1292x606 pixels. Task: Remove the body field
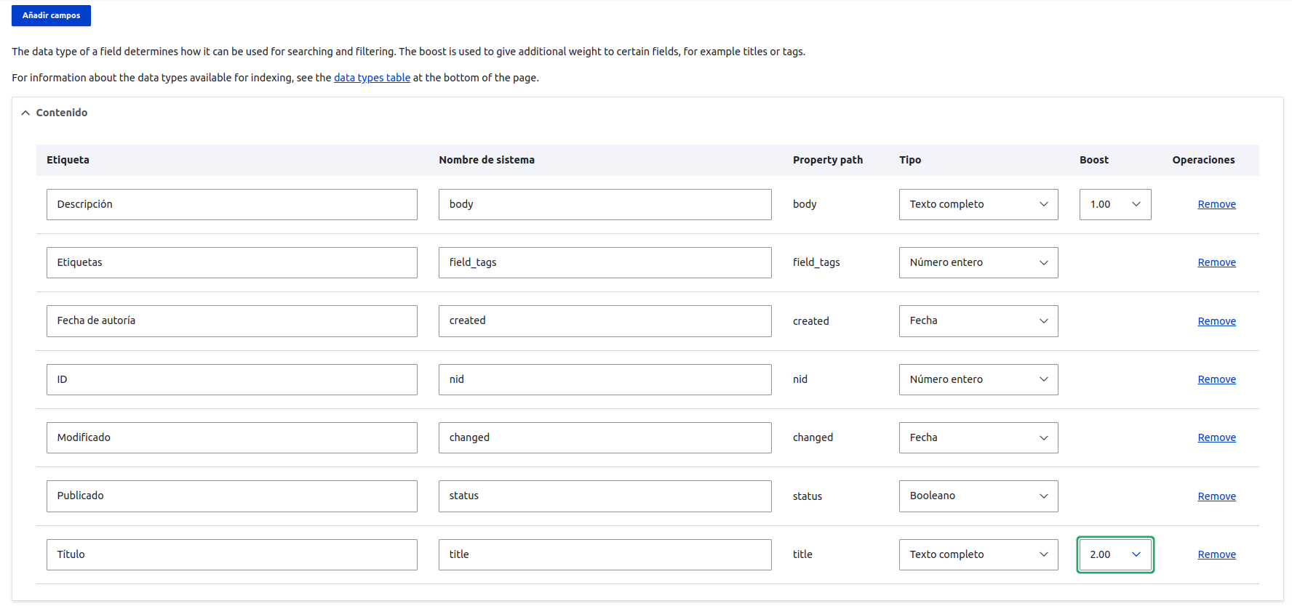coord(1216,204)
